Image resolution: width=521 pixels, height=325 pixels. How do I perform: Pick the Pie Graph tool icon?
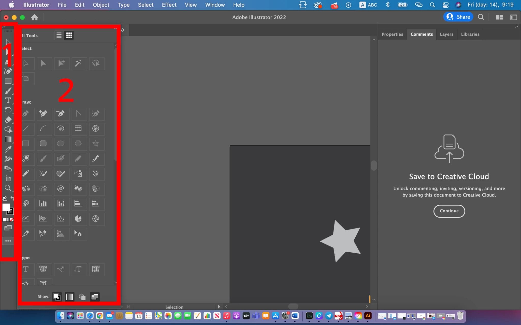click(78, 219)
